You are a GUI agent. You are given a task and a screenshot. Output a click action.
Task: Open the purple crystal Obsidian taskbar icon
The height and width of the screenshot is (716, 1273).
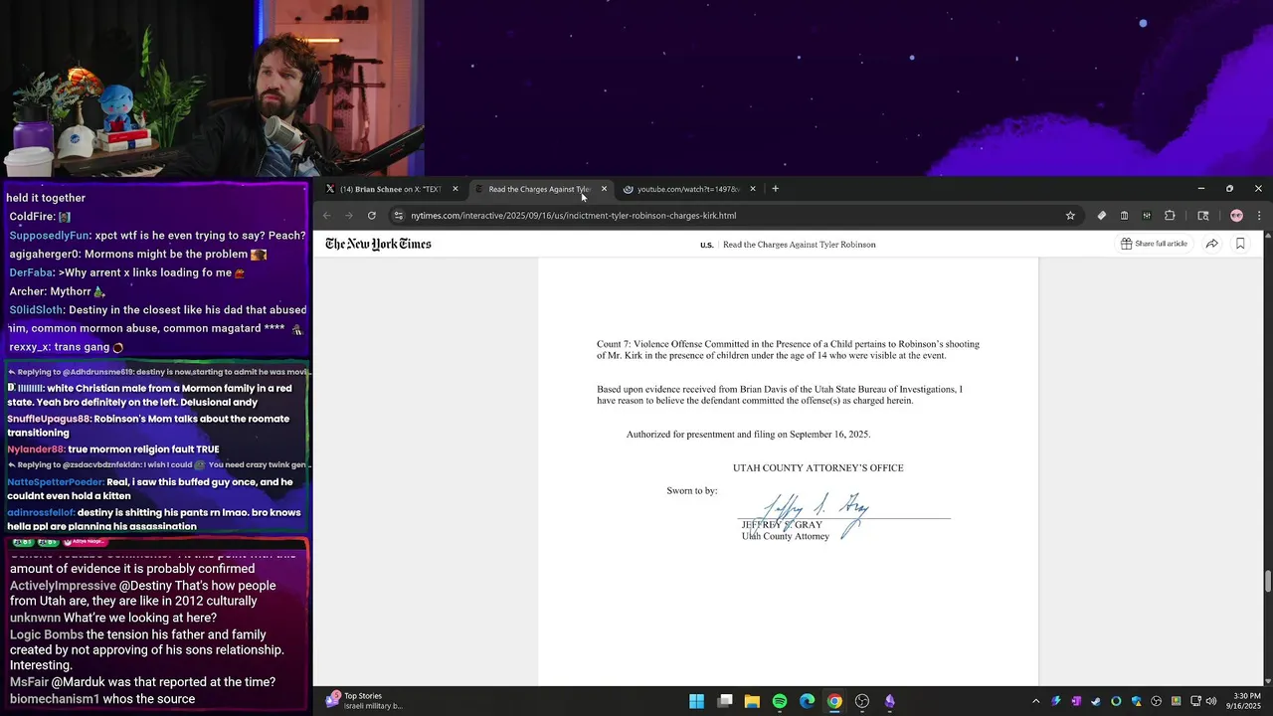pos(889,701)
